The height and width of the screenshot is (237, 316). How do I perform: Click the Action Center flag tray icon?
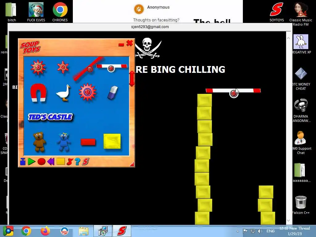pyautogui.click(x=245, y=231)
